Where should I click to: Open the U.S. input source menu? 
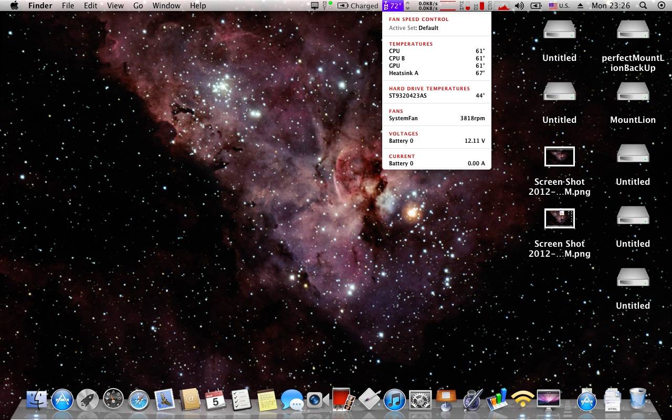point(559,6)
